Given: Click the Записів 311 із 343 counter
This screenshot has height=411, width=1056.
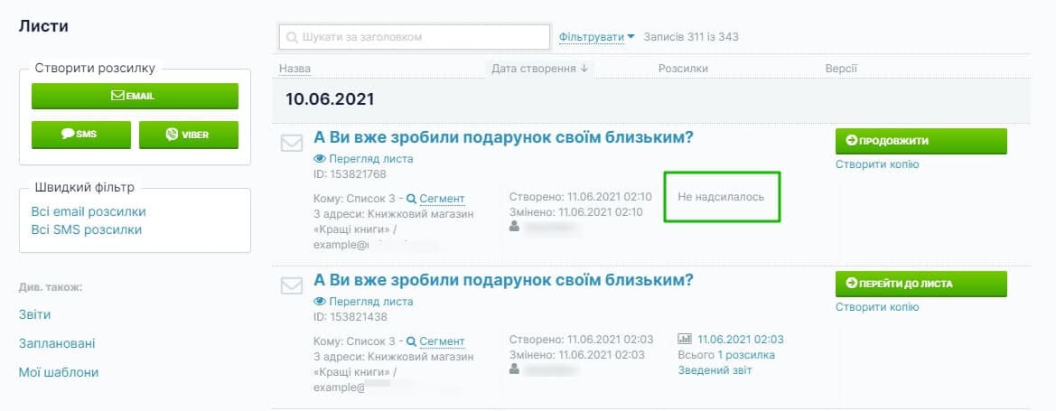Looking at the screenshot, I should click(x=691, y=36).
